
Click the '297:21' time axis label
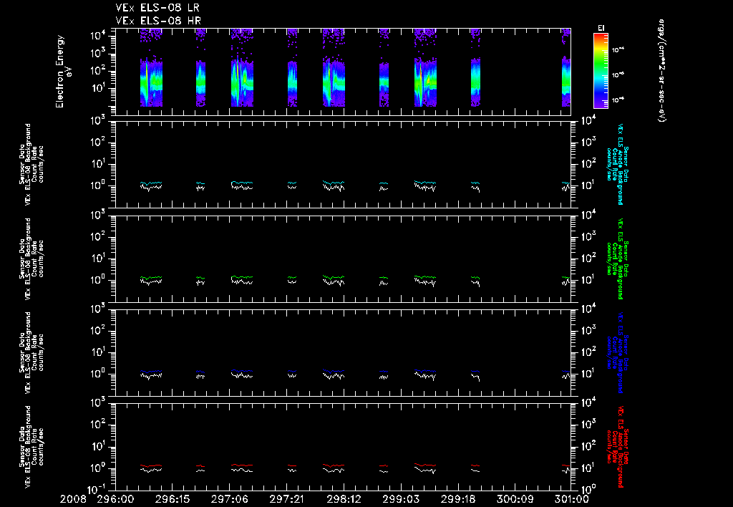[x=286, y=500]
